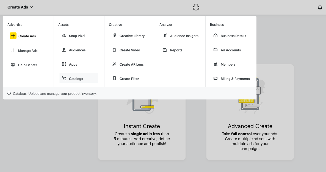Image resolution: width=326 pixels, height=172 pixels.
Task: Click the Apps grid icon
Action: click(x=64, y=64)
